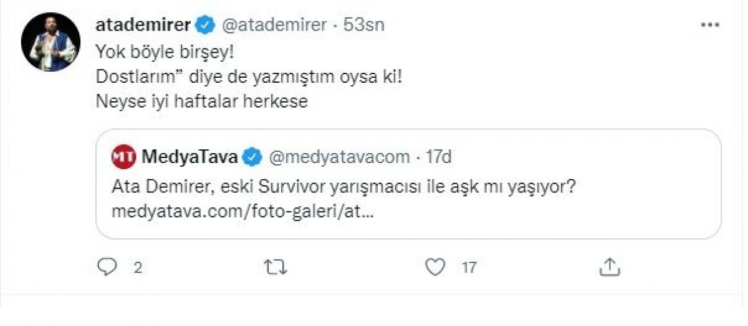Click MedyaTava's verified badge
748x326 pixels.
click(x=252, y=157)
